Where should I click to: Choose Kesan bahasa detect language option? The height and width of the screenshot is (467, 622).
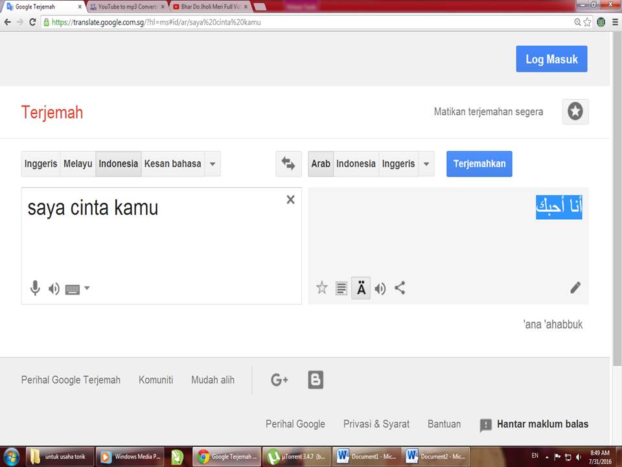point(172,163)
